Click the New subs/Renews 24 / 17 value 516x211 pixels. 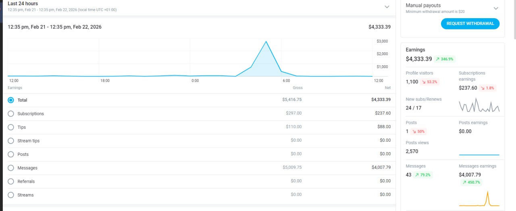tap(414, 108)
